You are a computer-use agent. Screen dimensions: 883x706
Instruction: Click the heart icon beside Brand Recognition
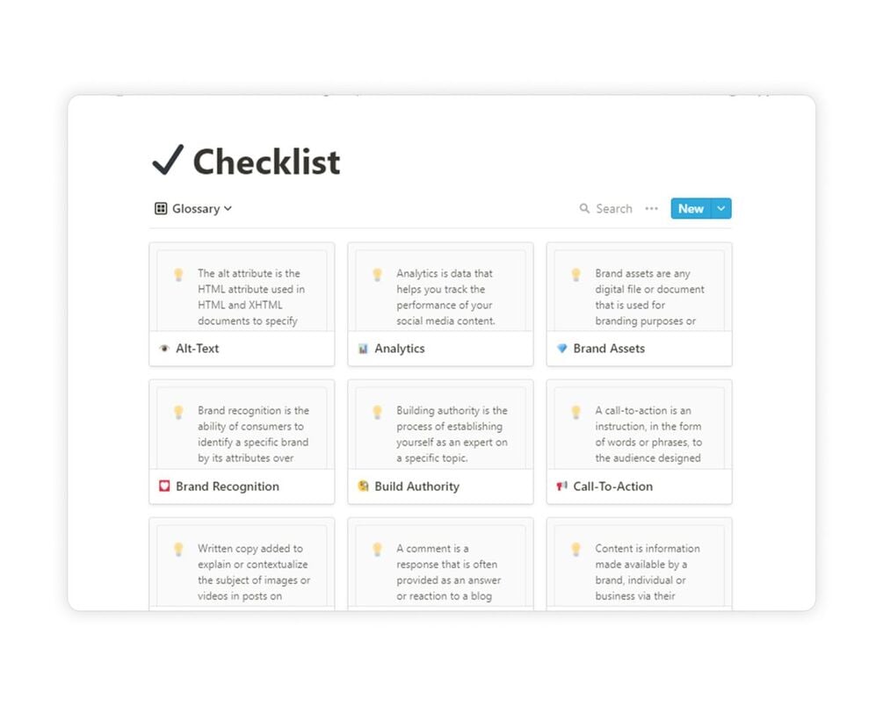[x=164, y=486]
